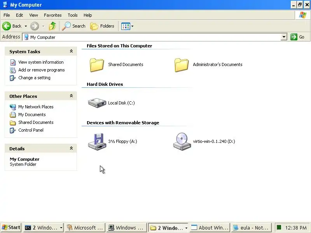The image size is (311, 233).
Task: Click the Search magnifier toolbar button
Action: click(x=73, y=26)
